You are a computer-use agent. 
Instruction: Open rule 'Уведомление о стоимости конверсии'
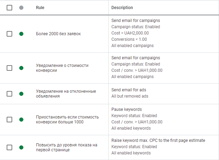[62, 68]
